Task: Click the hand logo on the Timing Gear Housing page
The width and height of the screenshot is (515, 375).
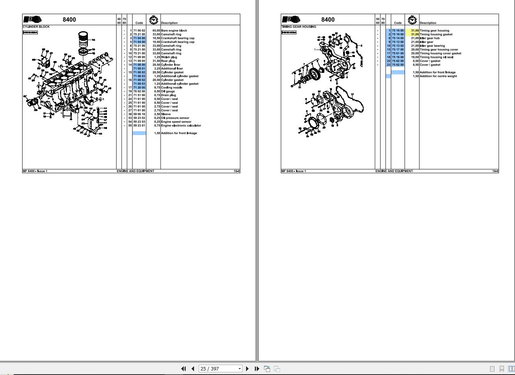Action: point(292,19)
